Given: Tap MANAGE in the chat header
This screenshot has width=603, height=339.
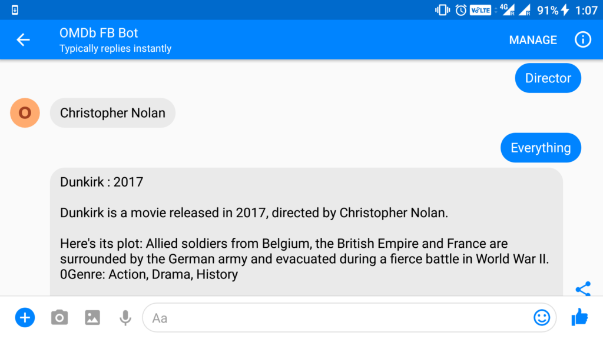Looking at the screenshot, I should pos(532,39).
